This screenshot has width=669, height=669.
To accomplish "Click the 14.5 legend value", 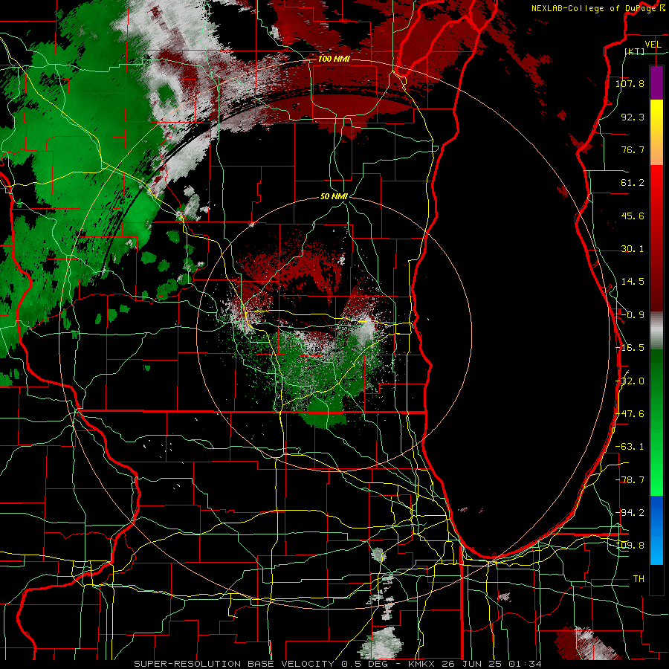I will [x=633, y=282].
